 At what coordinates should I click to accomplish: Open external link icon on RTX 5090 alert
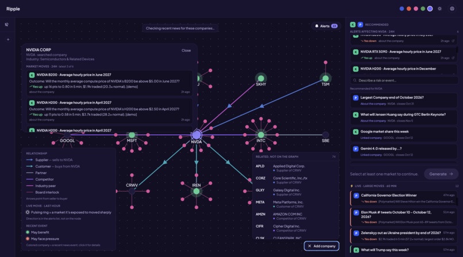pos(453,58)
